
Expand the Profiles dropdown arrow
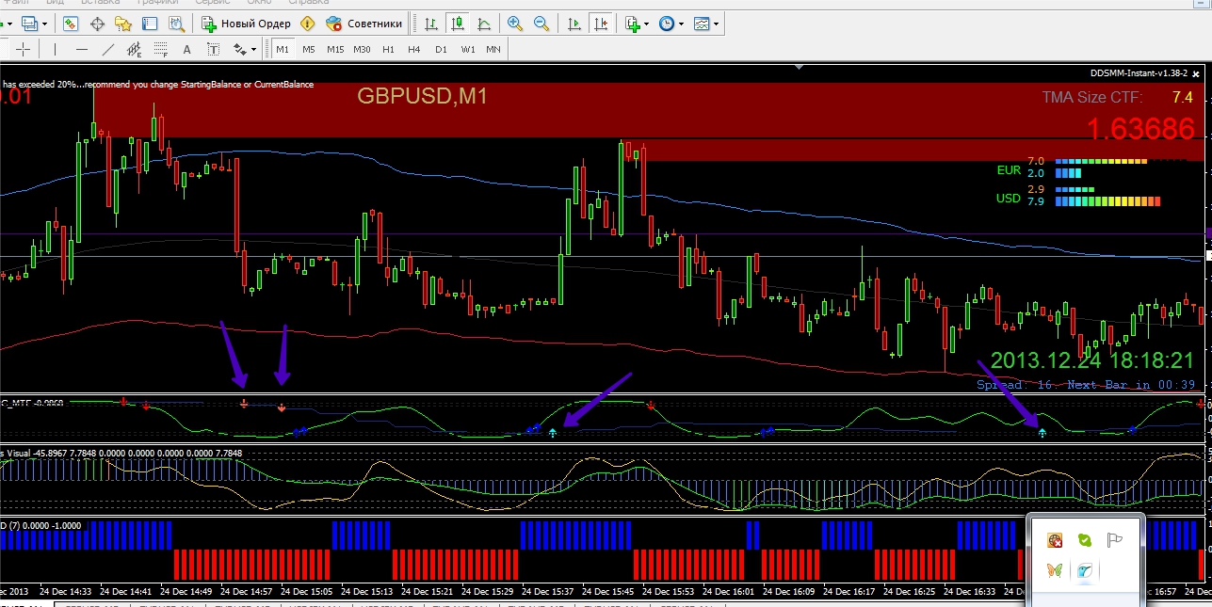(45, 24)
